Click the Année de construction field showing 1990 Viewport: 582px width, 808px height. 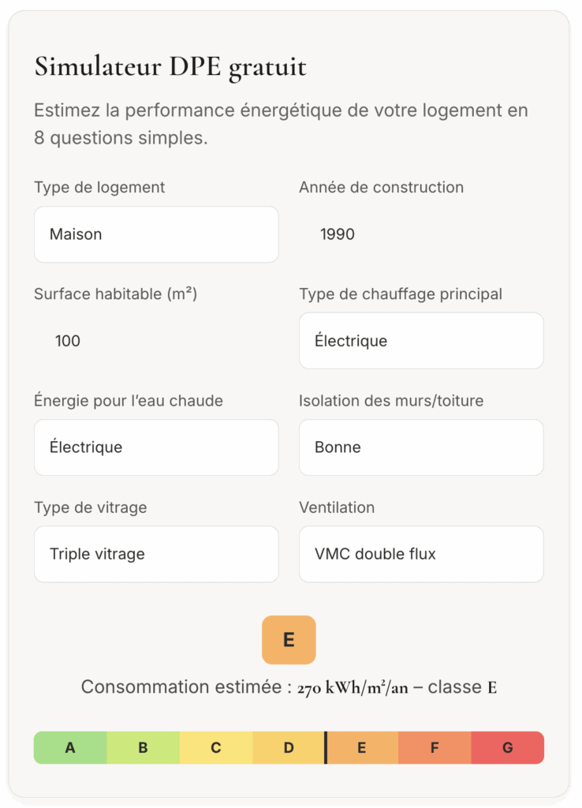(x=337, y=234)
